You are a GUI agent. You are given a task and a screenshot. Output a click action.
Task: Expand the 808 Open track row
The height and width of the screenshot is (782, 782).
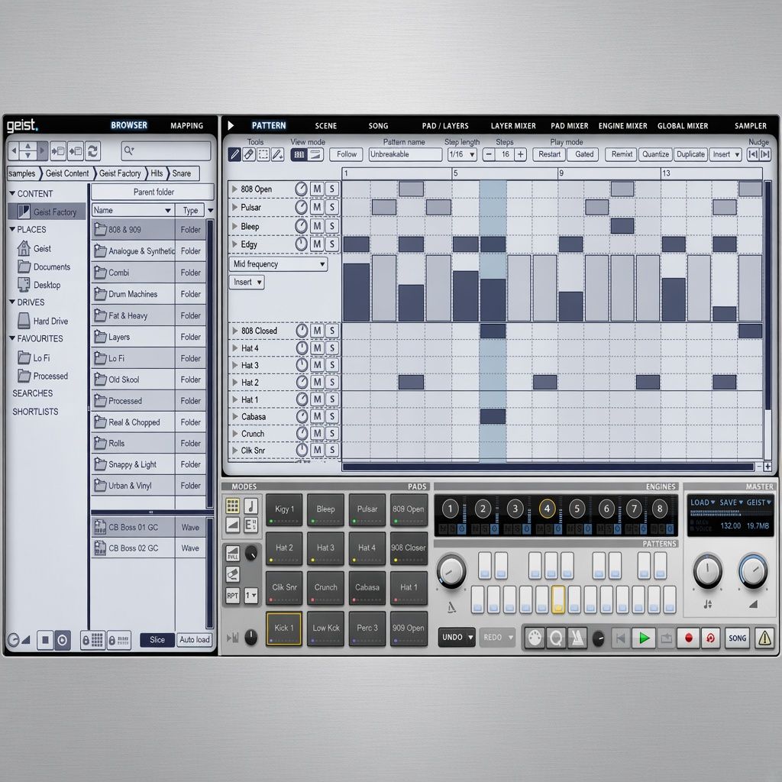pos(234,189)
